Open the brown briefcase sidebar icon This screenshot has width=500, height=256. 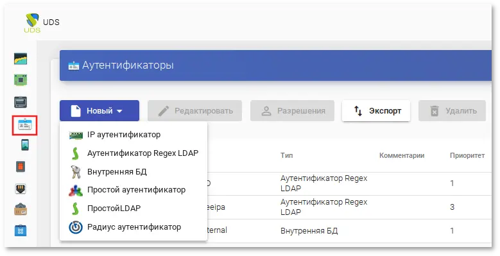click(21, 209)
